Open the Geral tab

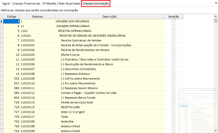6,4
